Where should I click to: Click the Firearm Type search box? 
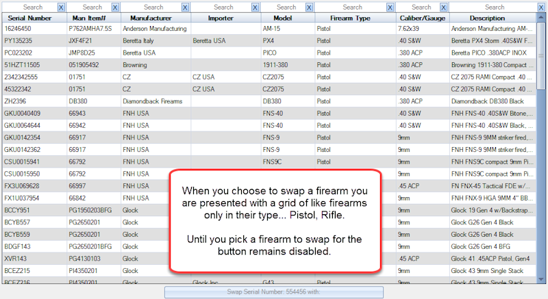pyautogui.click(x=351, y=8)
